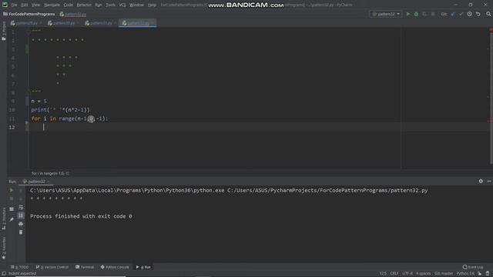Open the Structure side tool window
Image resolution: width=493 pixels, height=277 pixels.
pyautogui.click(x=3, y=219)
